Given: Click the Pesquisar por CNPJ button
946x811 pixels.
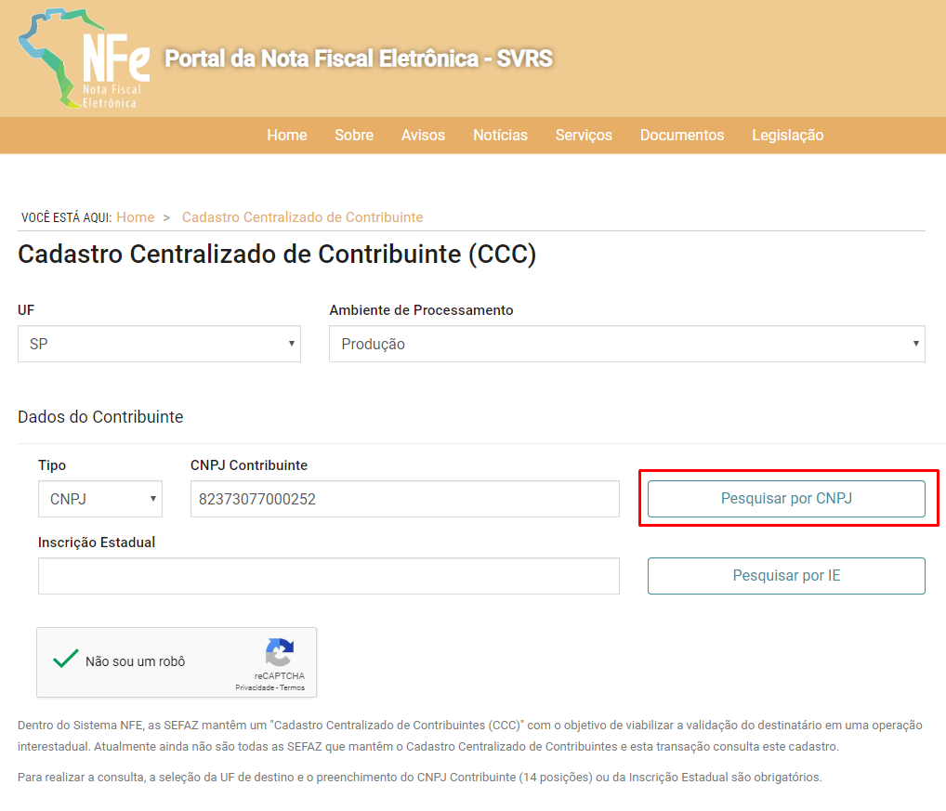Looking at the screenshot, I should click(x=786, y=499).
